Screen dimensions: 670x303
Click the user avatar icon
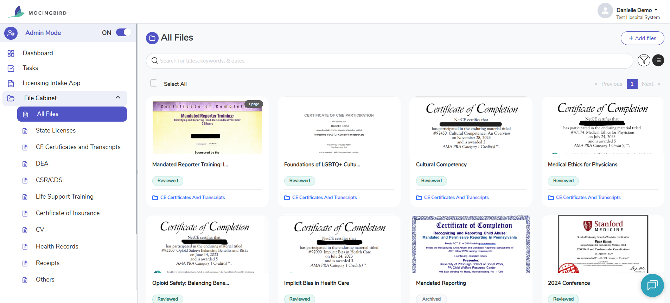click(x=605, y=11)
